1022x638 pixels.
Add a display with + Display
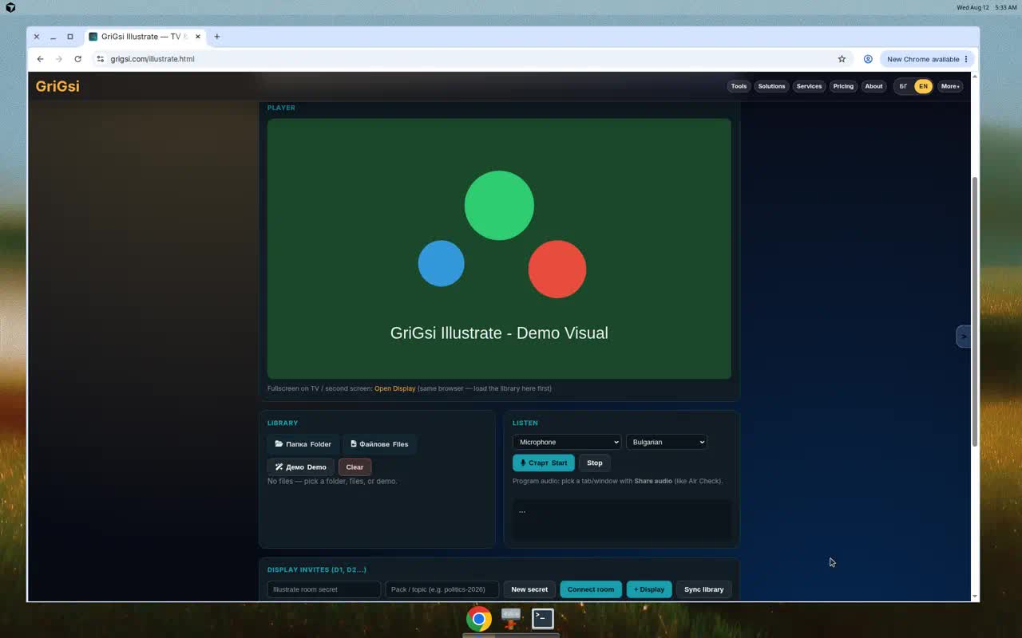(649, 589)
